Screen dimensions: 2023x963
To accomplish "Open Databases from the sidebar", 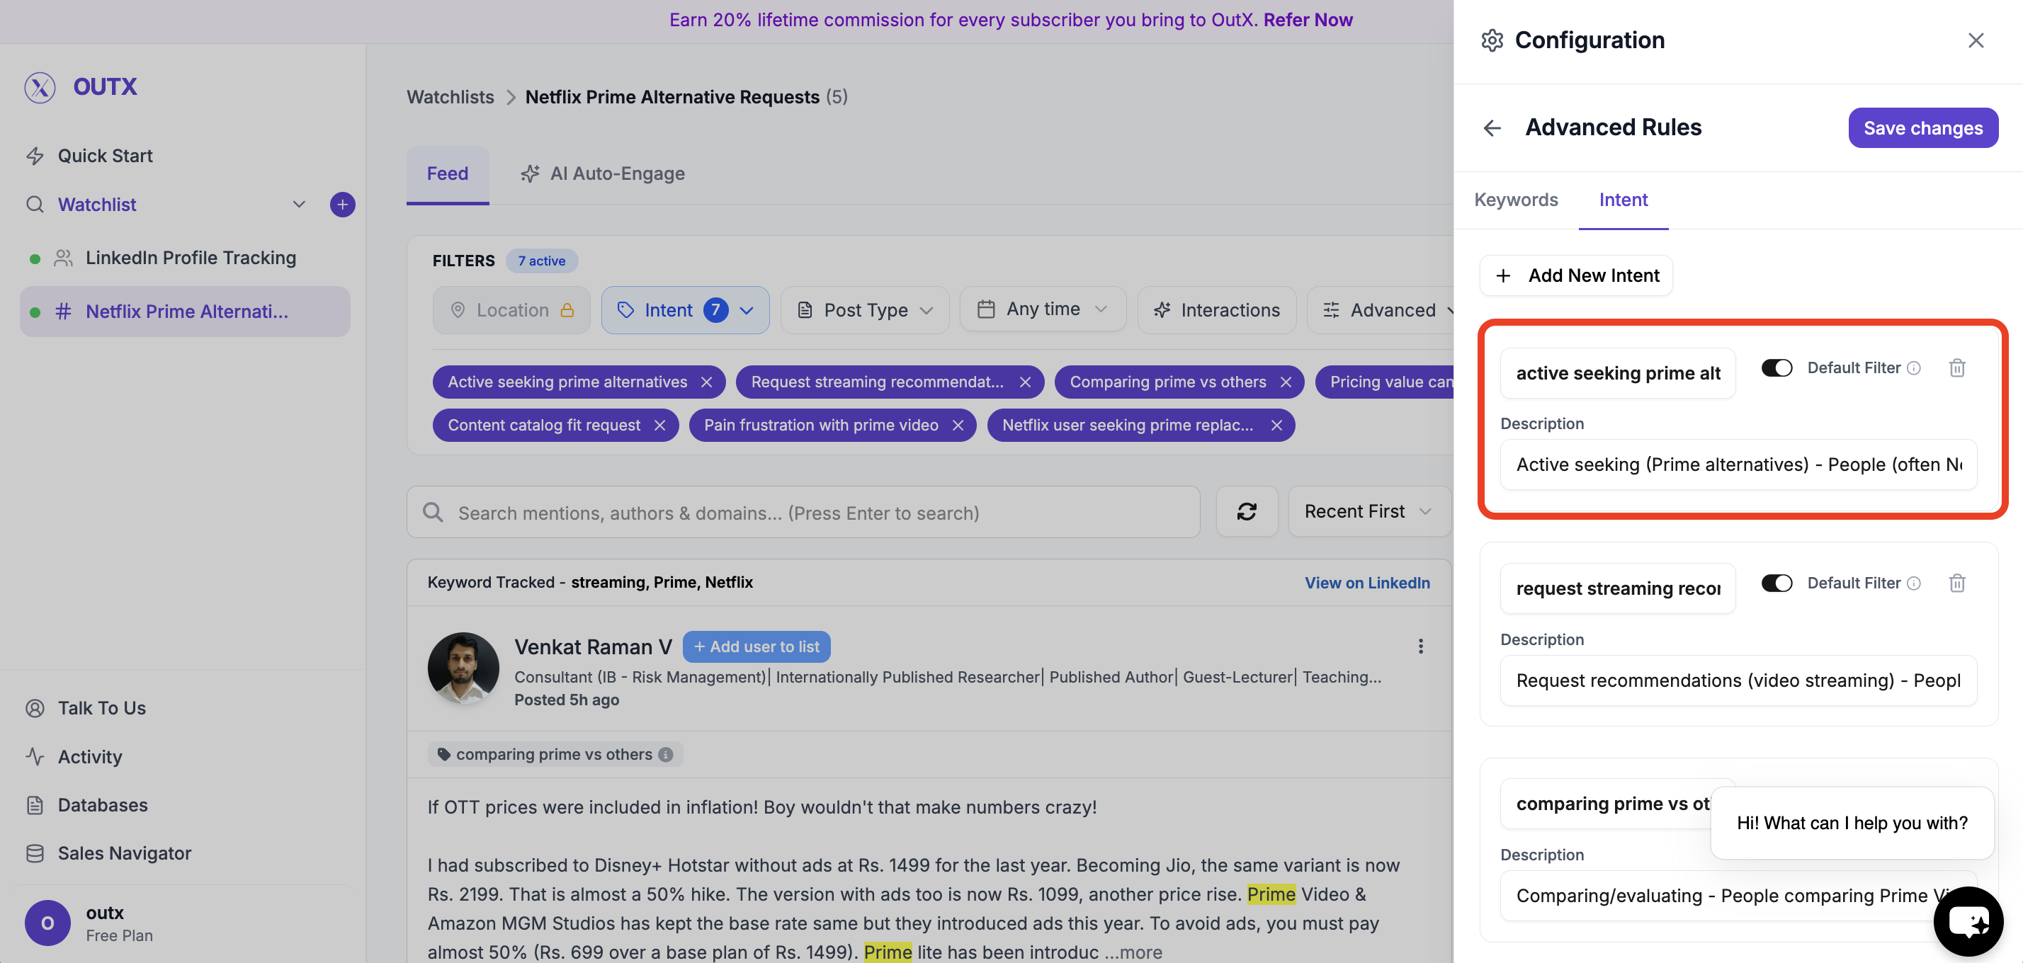I will tap(102, 804).
